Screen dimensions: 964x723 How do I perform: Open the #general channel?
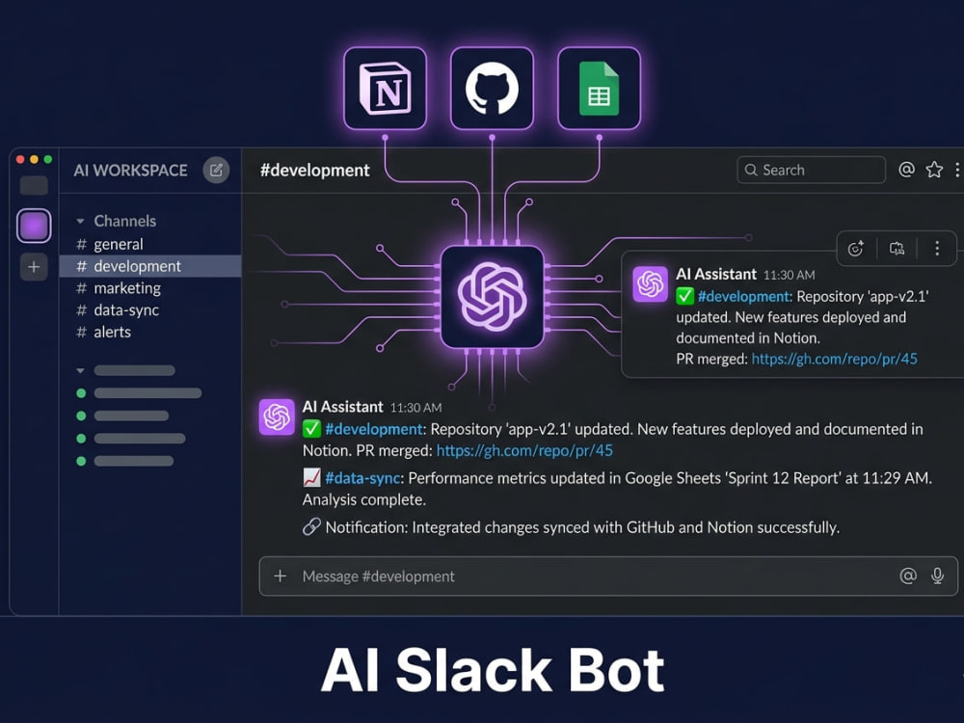(150, 244)
